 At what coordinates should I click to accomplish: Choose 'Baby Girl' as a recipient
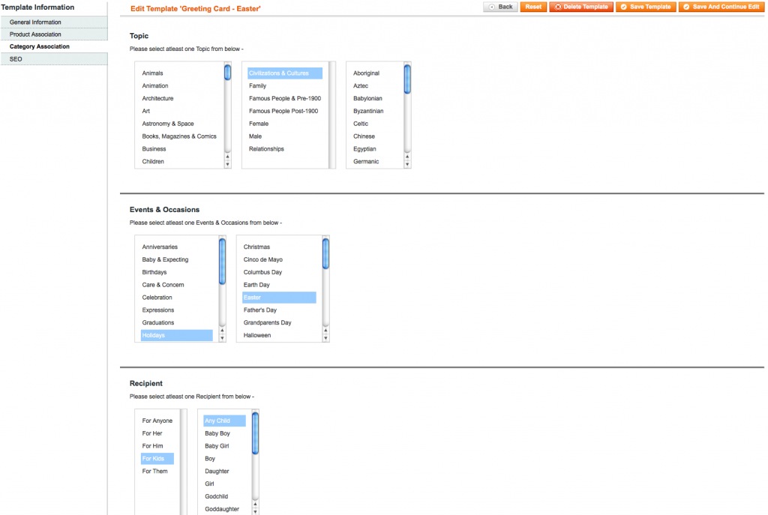tap(217, 446)
